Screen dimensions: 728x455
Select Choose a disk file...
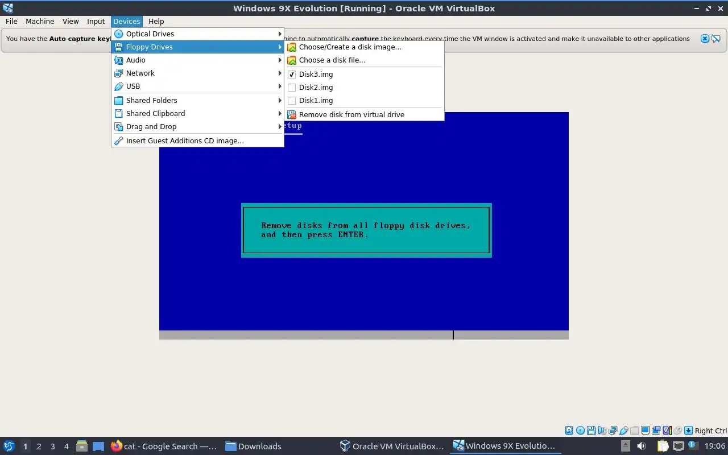(364, 60)
